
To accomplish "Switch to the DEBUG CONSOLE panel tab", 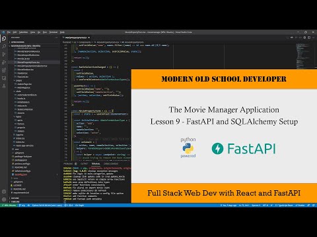I will pos(111,164).
